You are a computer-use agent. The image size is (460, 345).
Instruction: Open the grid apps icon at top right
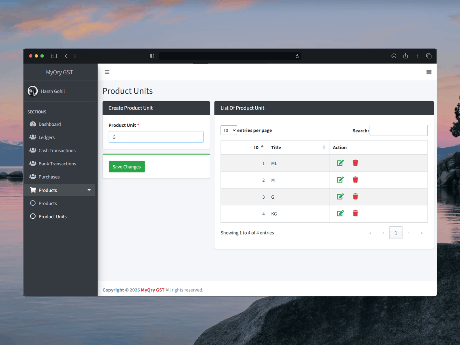click(429, 72)
